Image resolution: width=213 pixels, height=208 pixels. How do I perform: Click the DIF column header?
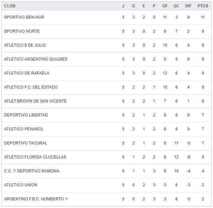click(x=188, y=6)
